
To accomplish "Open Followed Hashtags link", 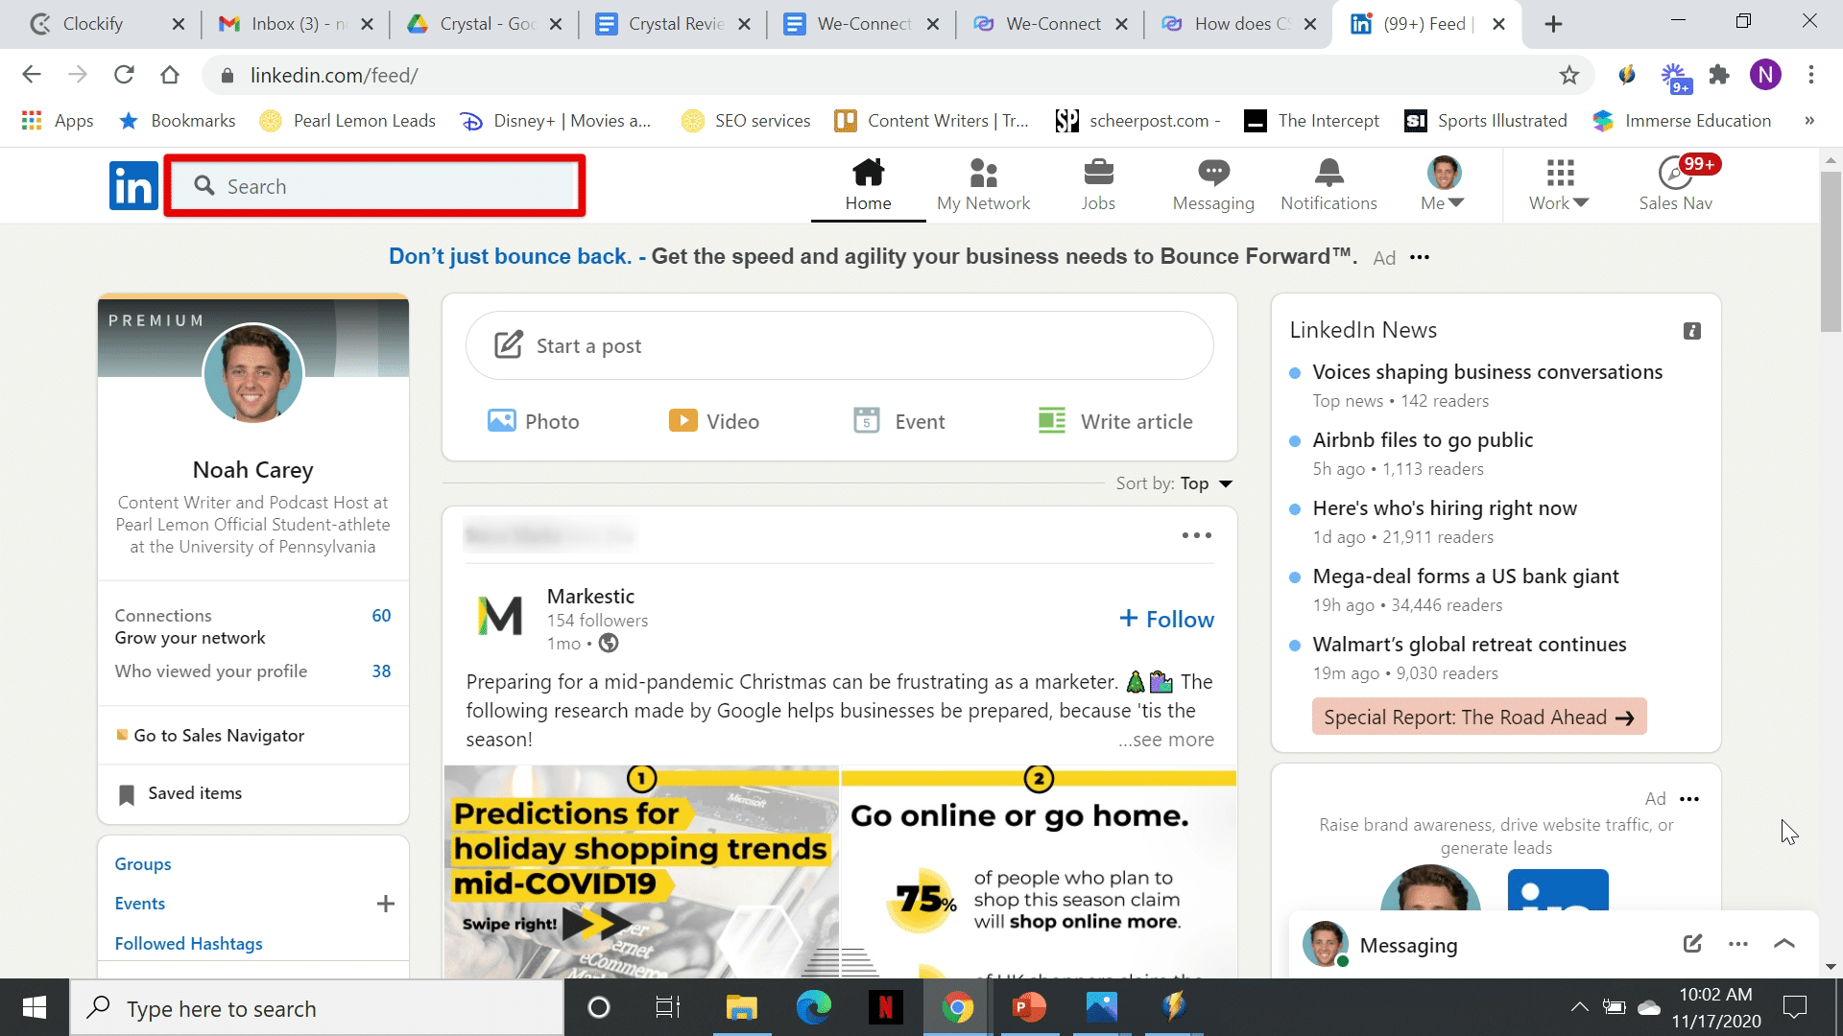I will tap(188, 944).
